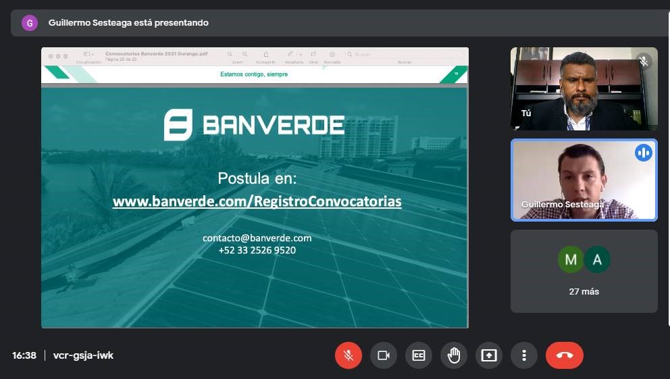The width and height of the screenshot is (670, 379).
Task: Click the share icon in the PDF toolbar
Action: 266,54
